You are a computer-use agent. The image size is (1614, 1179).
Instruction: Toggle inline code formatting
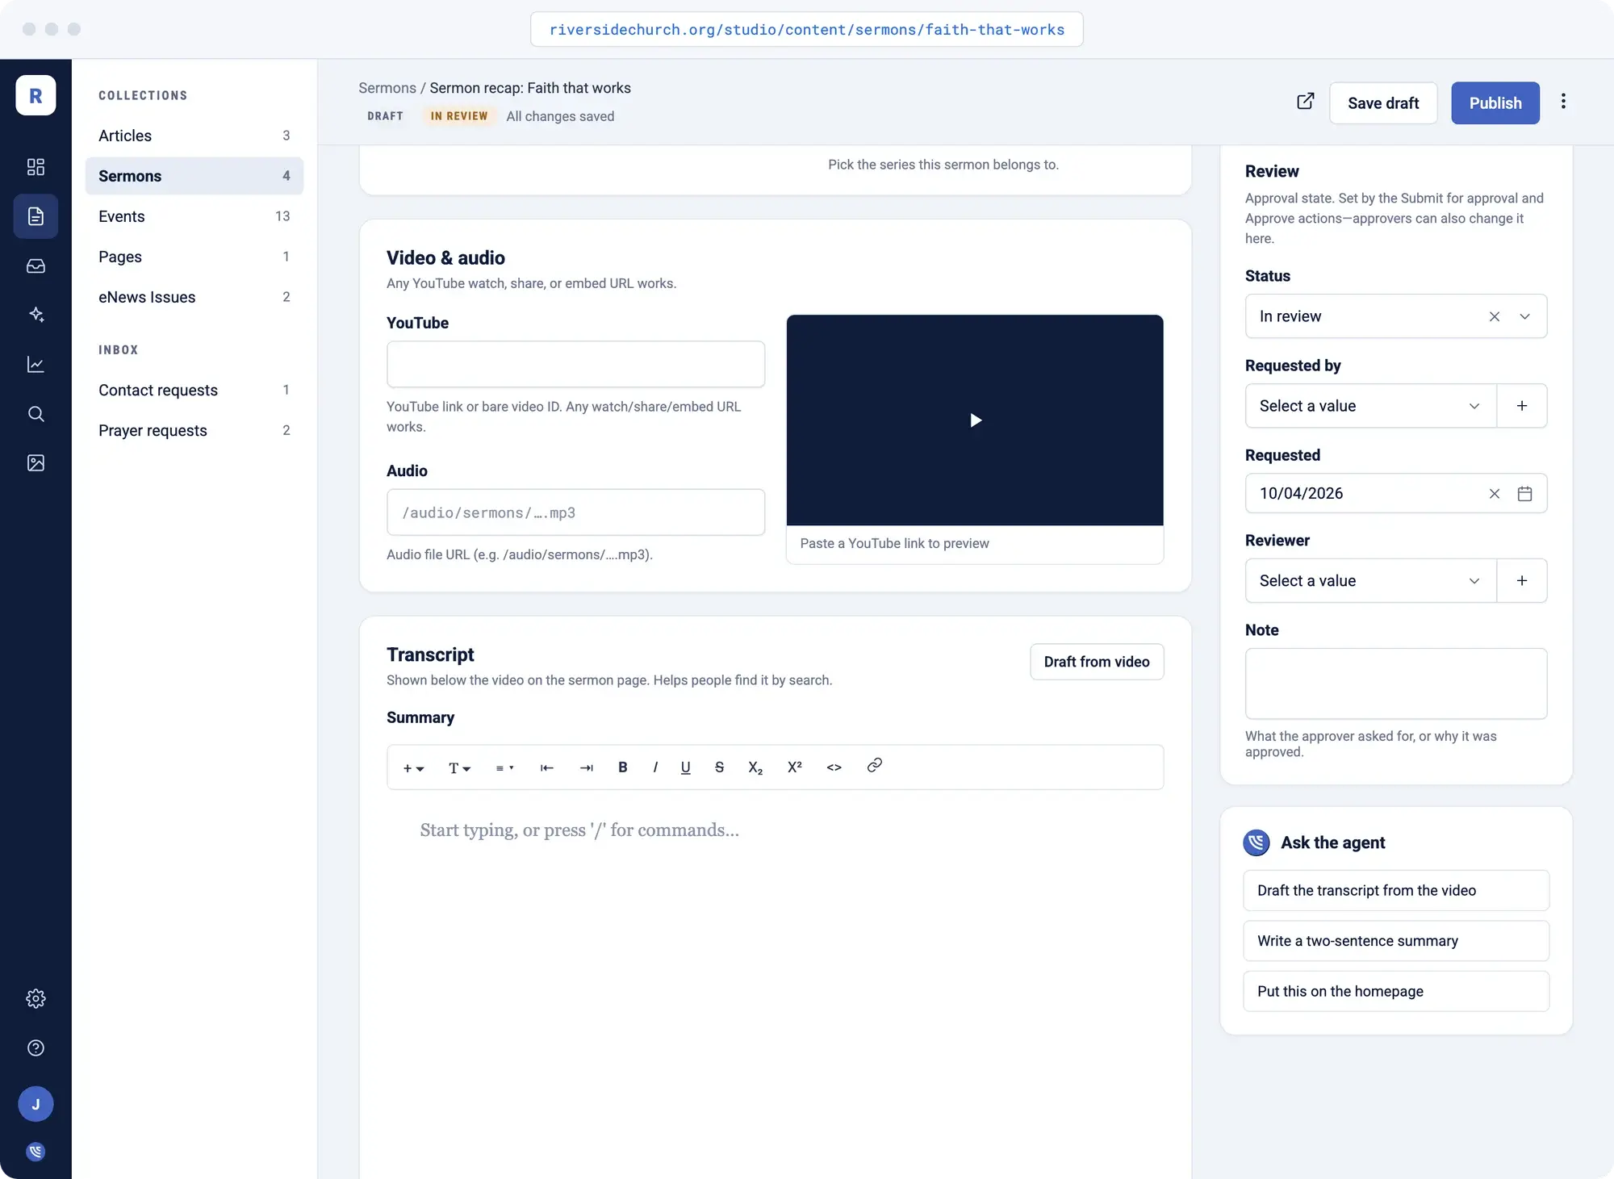(834, 767)
